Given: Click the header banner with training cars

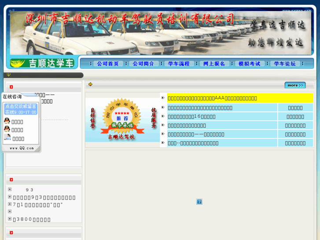Looking at the screenshot, I should (x=160, y=33).
